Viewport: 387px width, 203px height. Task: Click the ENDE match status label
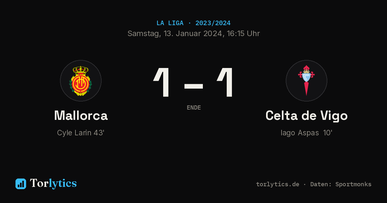click(194, 108)
